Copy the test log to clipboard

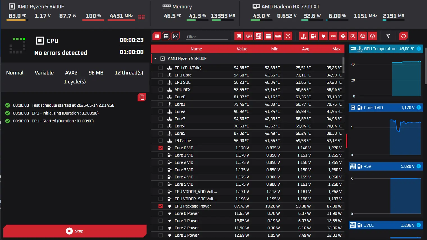pyautogui.click(x=142, y=97)
